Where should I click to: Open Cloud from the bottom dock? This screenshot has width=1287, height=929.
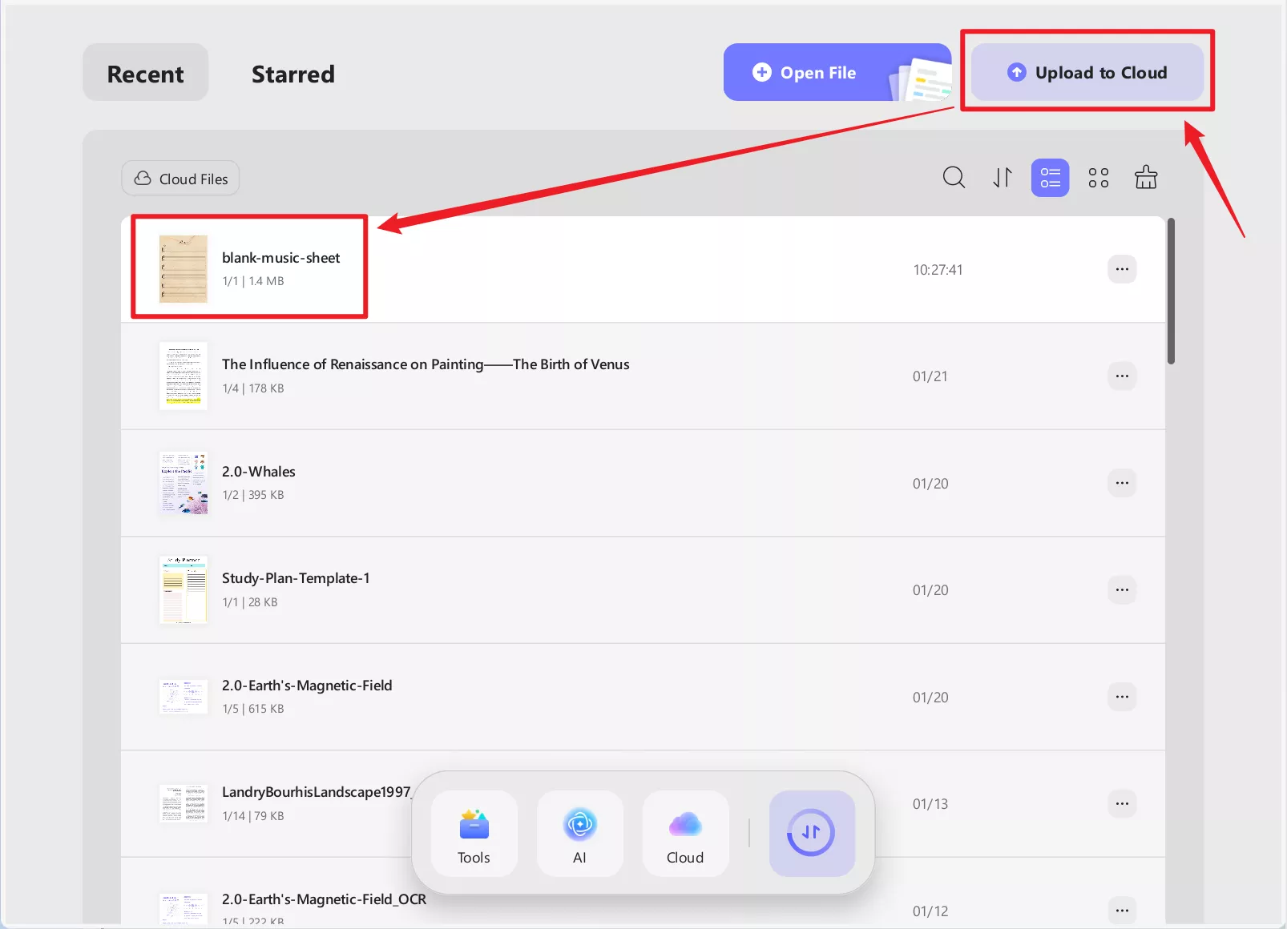point(685,833)
